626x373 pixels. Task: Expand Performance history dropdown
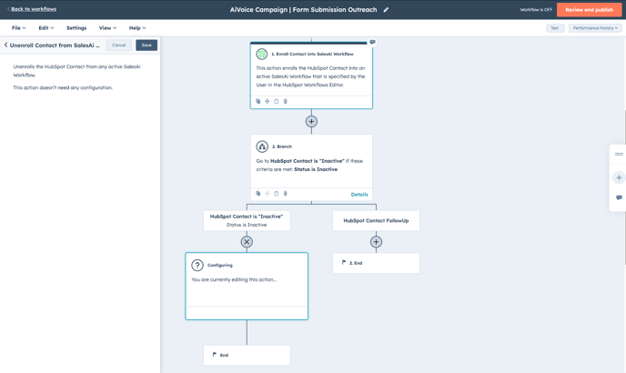(x=595, y=28)
